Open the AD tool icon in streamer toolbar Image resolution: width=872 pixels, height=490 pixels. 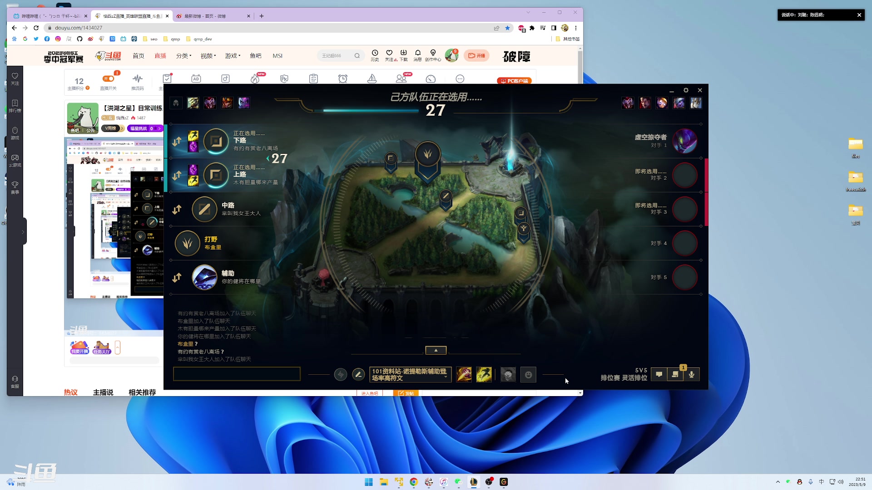click(196, 78)
